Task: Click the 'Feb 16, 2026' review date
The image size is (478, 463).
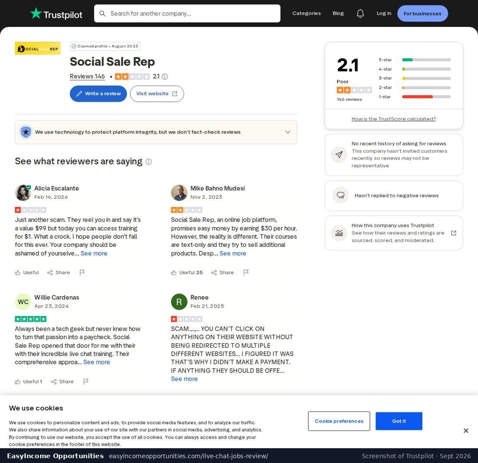Action: click(x=51, y=197)
